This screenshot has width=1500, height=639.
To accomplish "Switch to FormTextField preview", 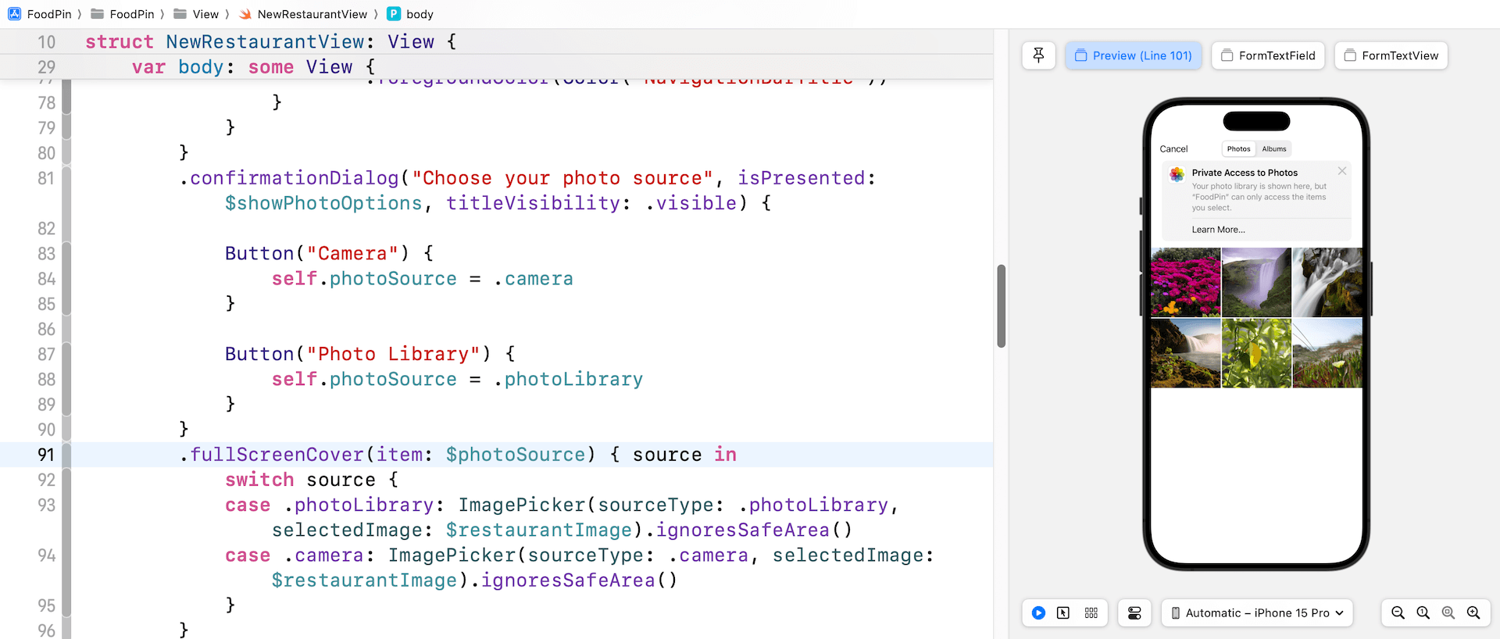I will pyautogui.click(x=1268, y=55).
